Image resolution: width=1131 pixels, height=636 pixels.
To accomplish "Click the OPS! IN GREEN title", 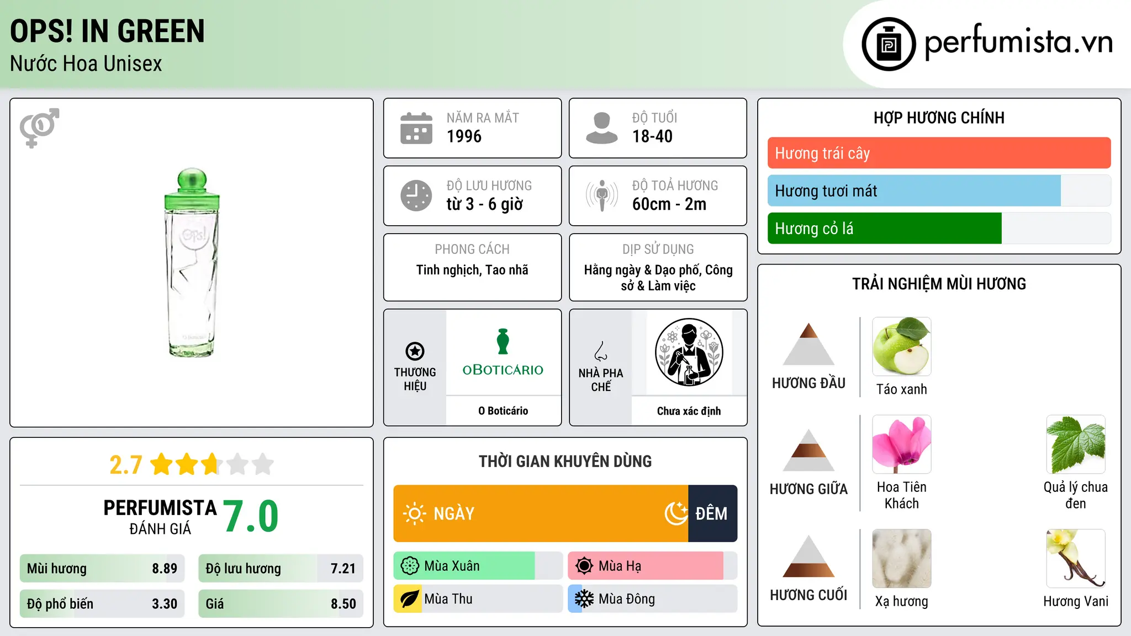I will point(107,31).
